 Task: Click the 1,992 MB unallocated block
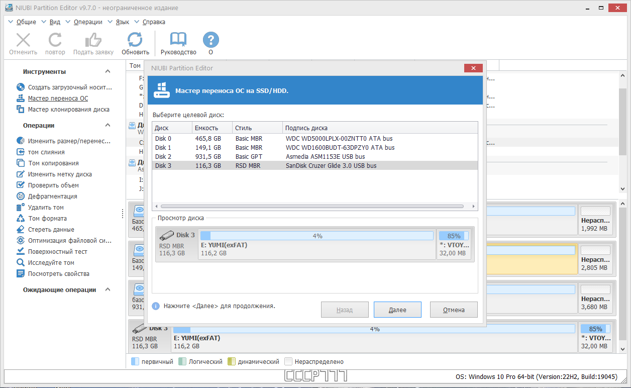pos(596,219)
